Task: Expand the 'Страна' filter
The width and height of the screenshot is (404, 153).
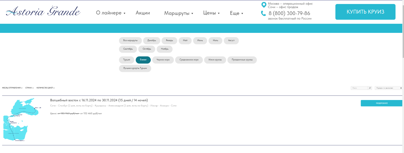Action: click(29, 88)
